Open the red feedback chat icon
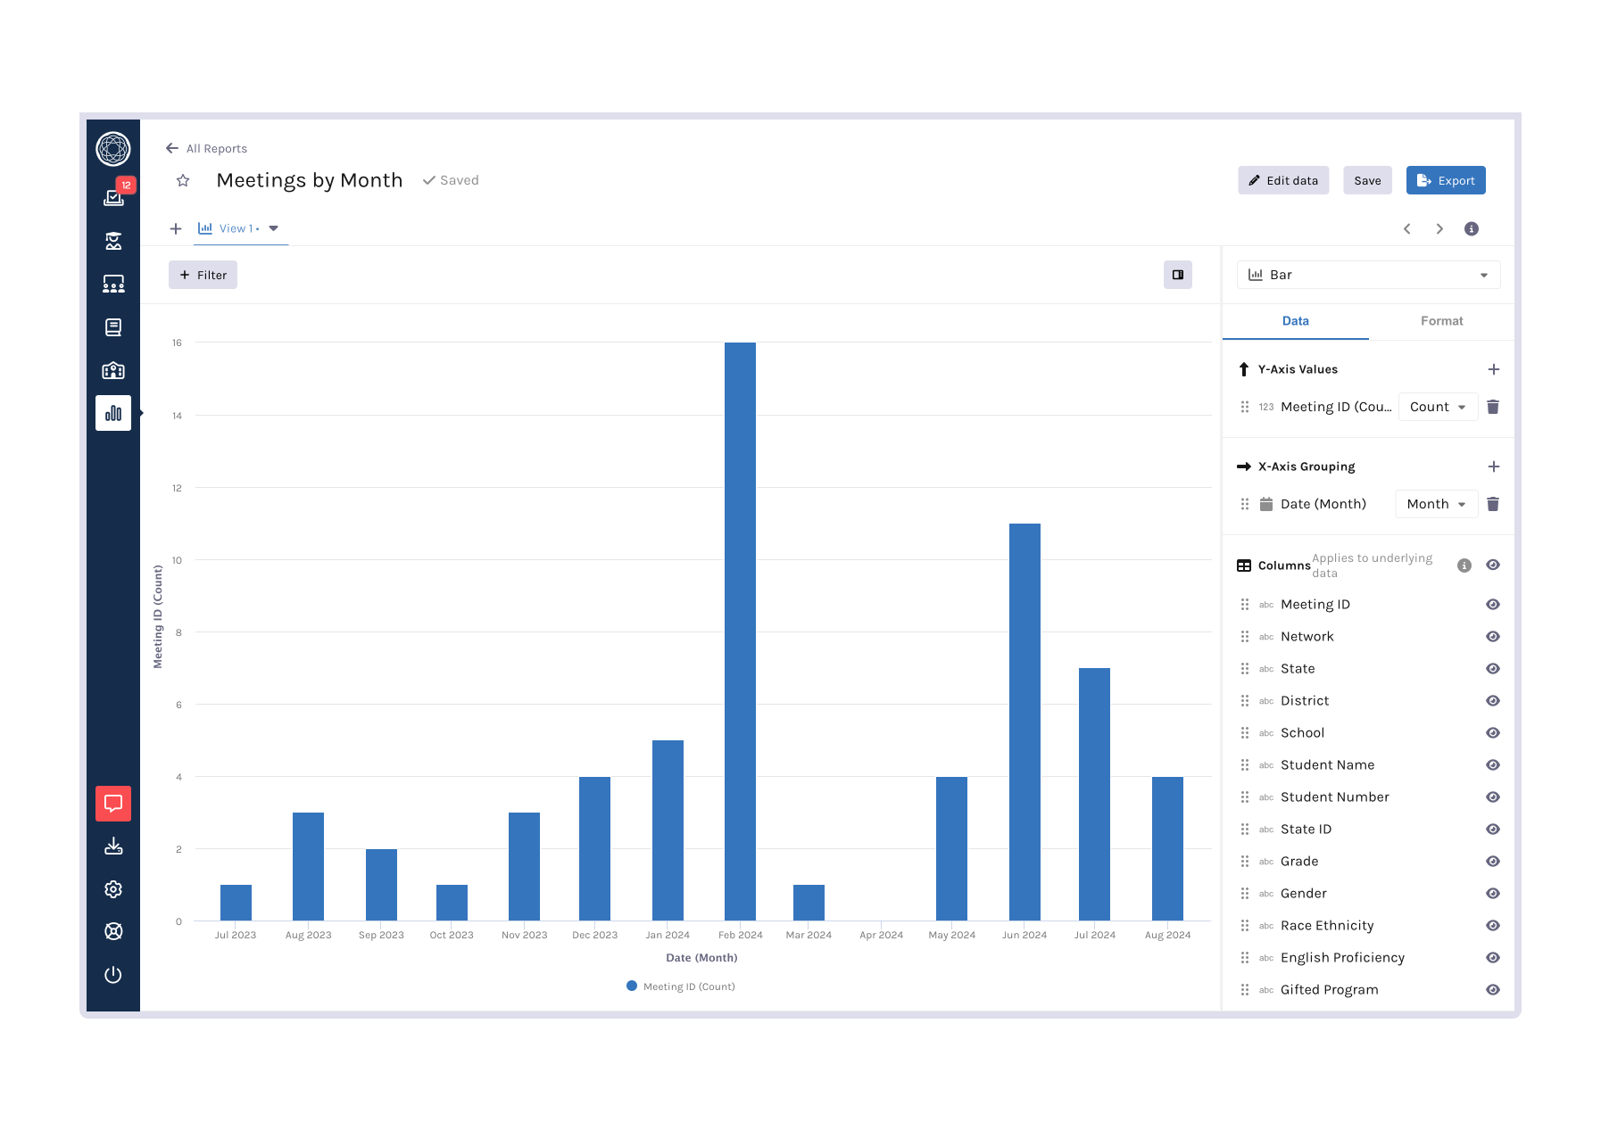This screenshot has width=1601, height=1131. (x=113, y=804)
